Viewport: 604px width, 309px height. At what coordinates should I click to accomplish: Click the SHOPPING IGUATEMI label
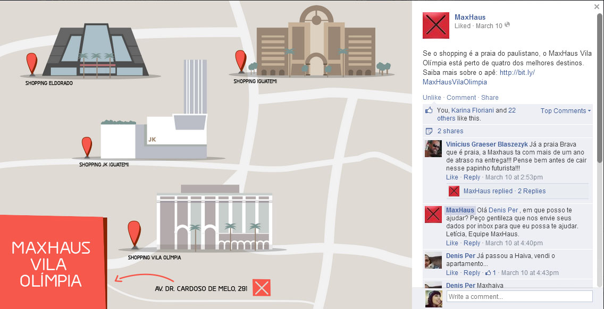[x=255, y=81]
